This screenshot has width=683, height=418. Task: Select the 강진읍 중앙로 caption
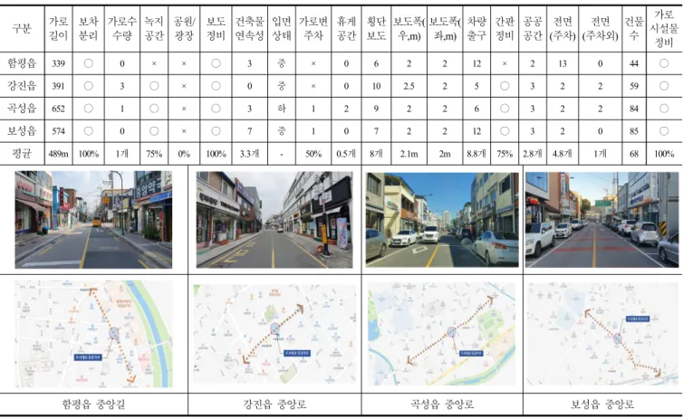274,404
